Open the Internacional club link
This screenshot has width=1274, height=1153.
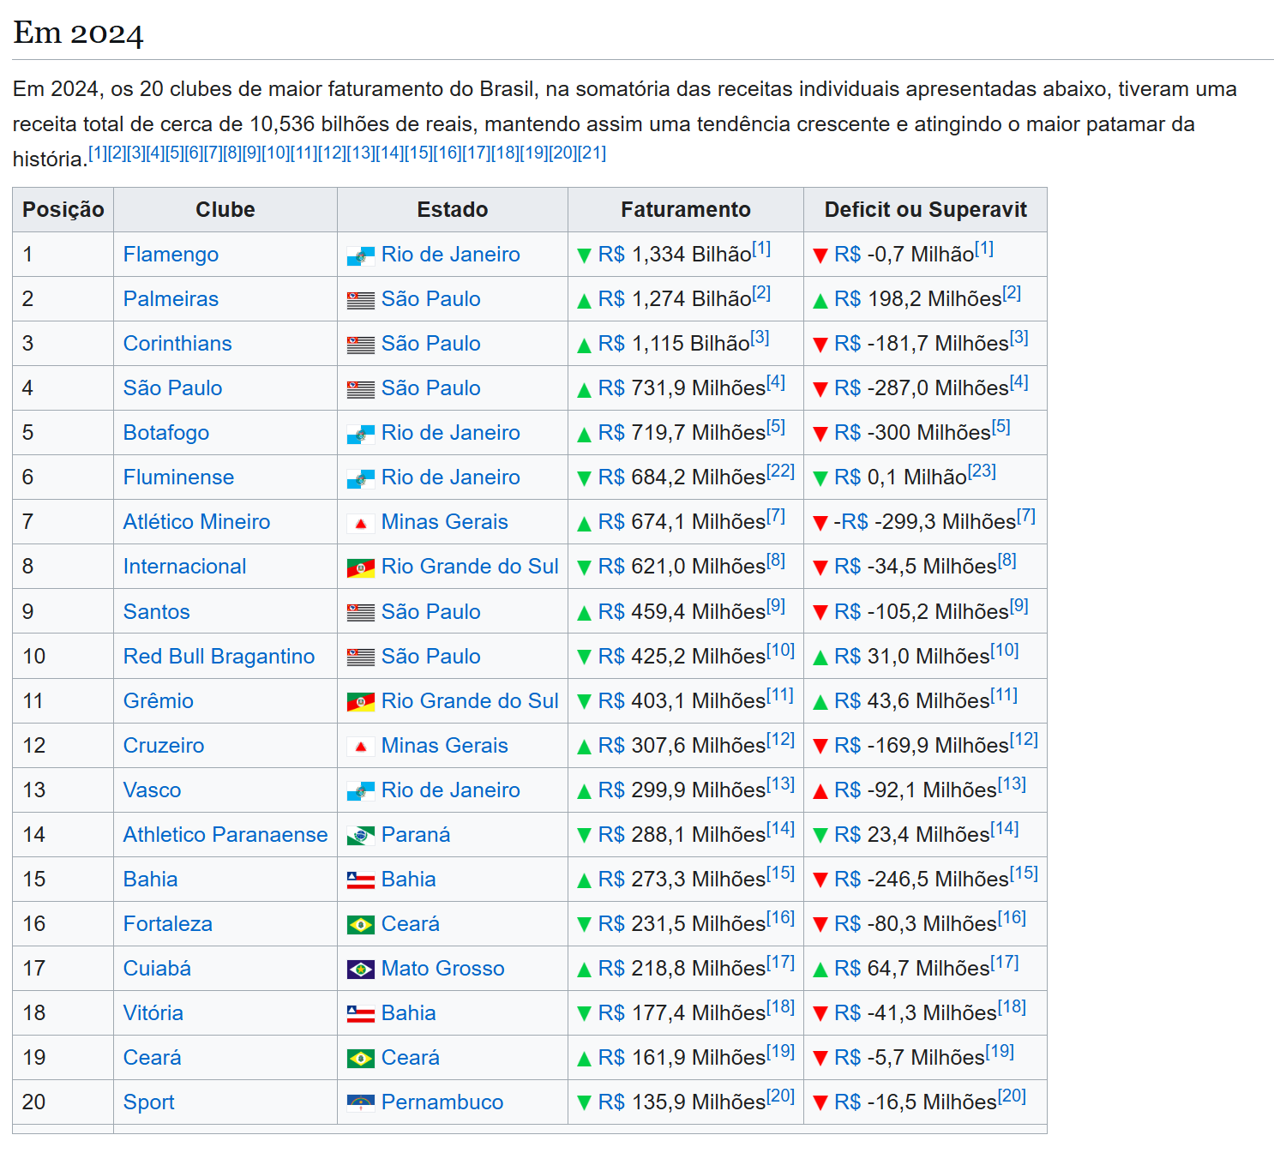[x=184, y=567]
